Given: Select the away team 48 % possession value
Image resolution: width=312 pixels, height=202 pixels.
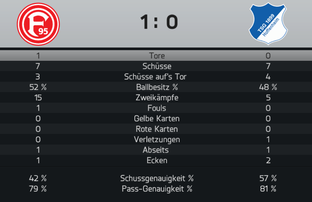Looking at the screenshot, I should coord(268,87).
